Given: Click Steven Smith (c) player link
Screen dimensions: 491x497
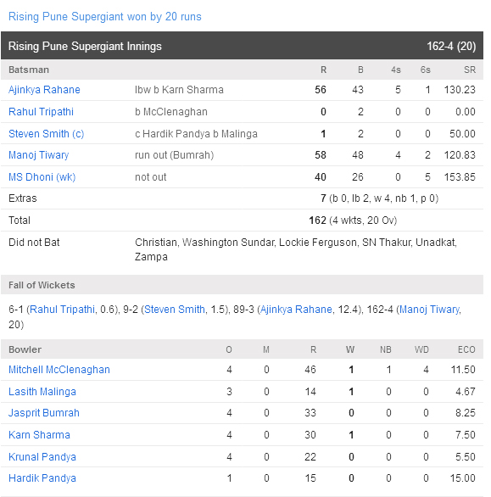Looking at the screenshot, I should click(47, 134).
